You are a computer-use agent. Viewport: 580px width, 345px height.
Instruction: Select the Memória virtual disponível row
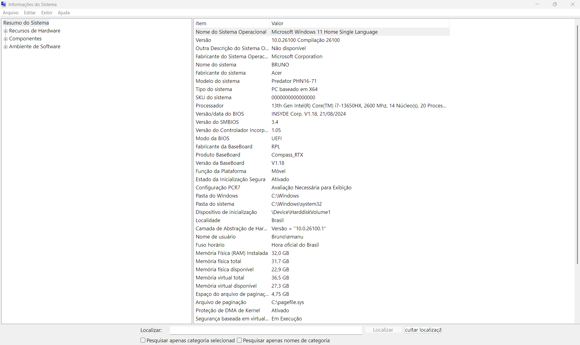[x=322, y=286]
